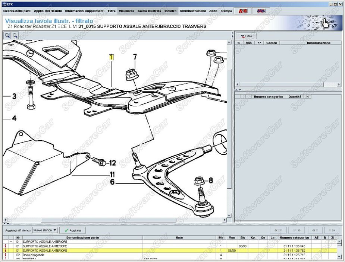Open the Visualizza menu
This screenshot has width=345, height=262.
click(x=126, y=11)
